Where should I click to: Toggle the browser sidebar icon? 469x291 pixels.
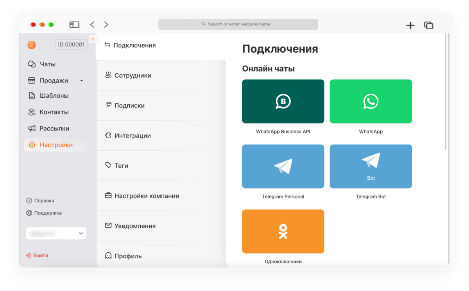pos(74,25)
